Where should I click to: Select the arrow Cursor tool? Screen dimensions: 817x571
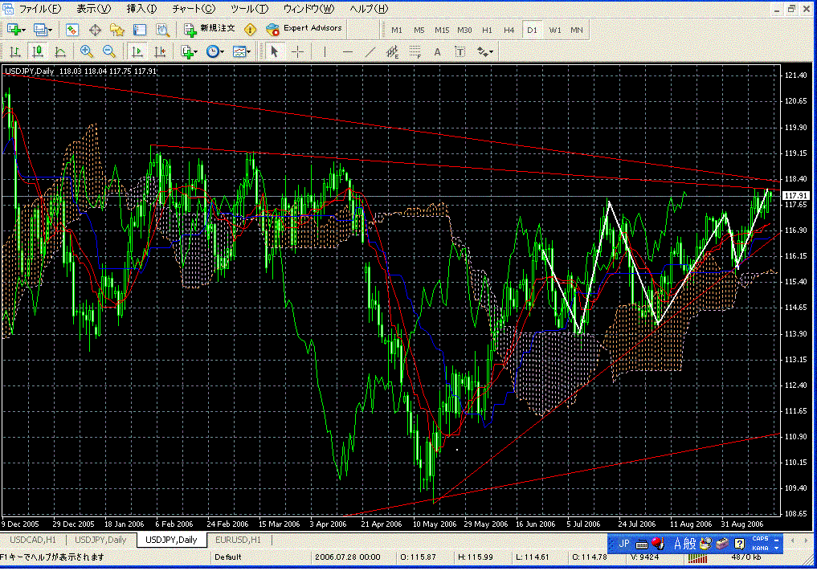coord(275,51)
